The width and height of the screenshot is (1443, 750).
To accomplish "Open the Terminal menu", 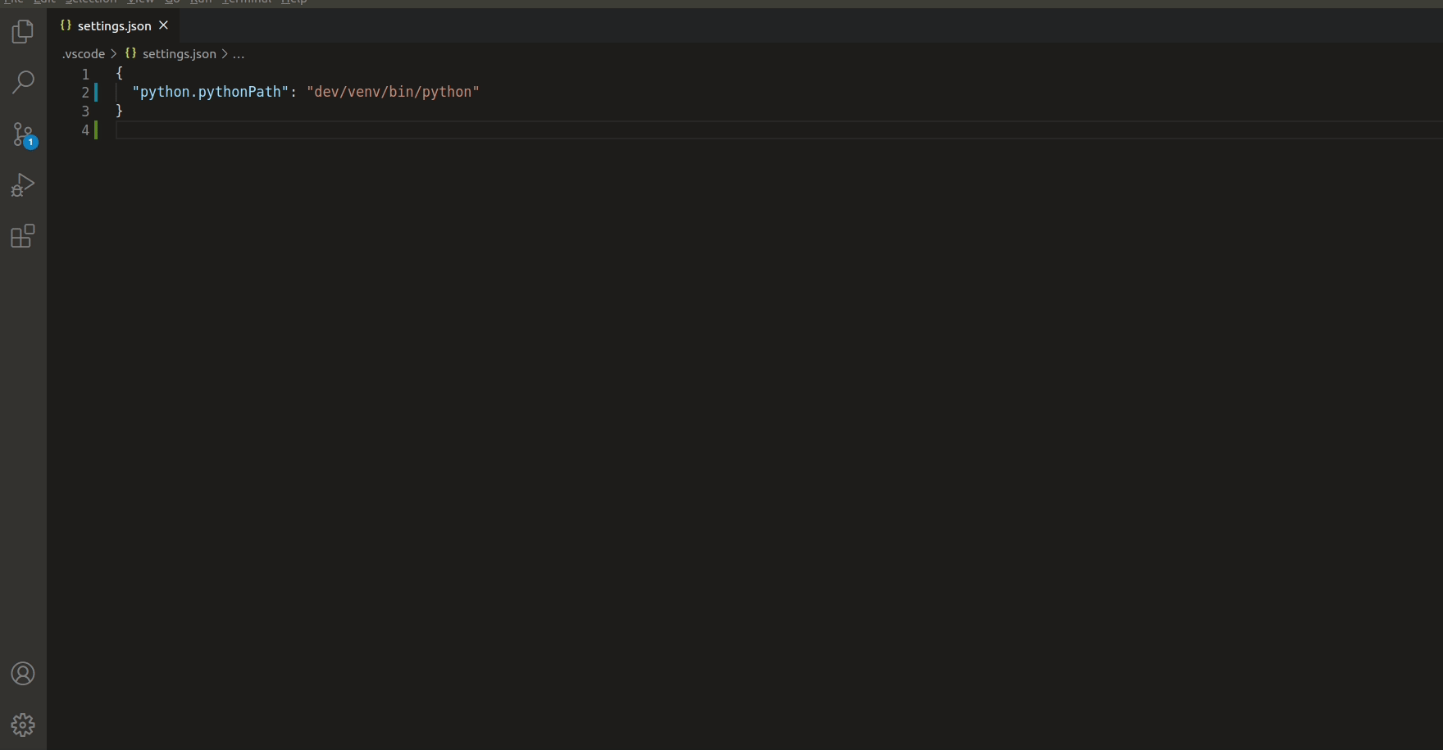I will point(247,2).
